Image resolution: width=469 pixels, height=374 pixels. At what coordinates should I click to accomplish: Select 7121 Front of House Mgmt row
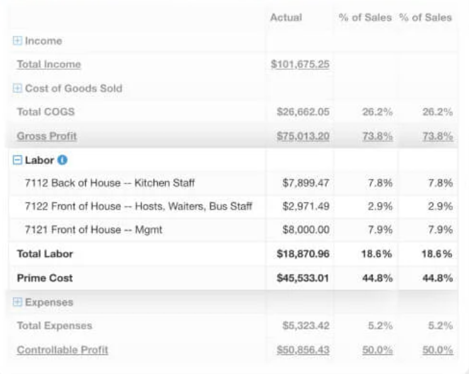pyautogui.click(x=93, y=230)
